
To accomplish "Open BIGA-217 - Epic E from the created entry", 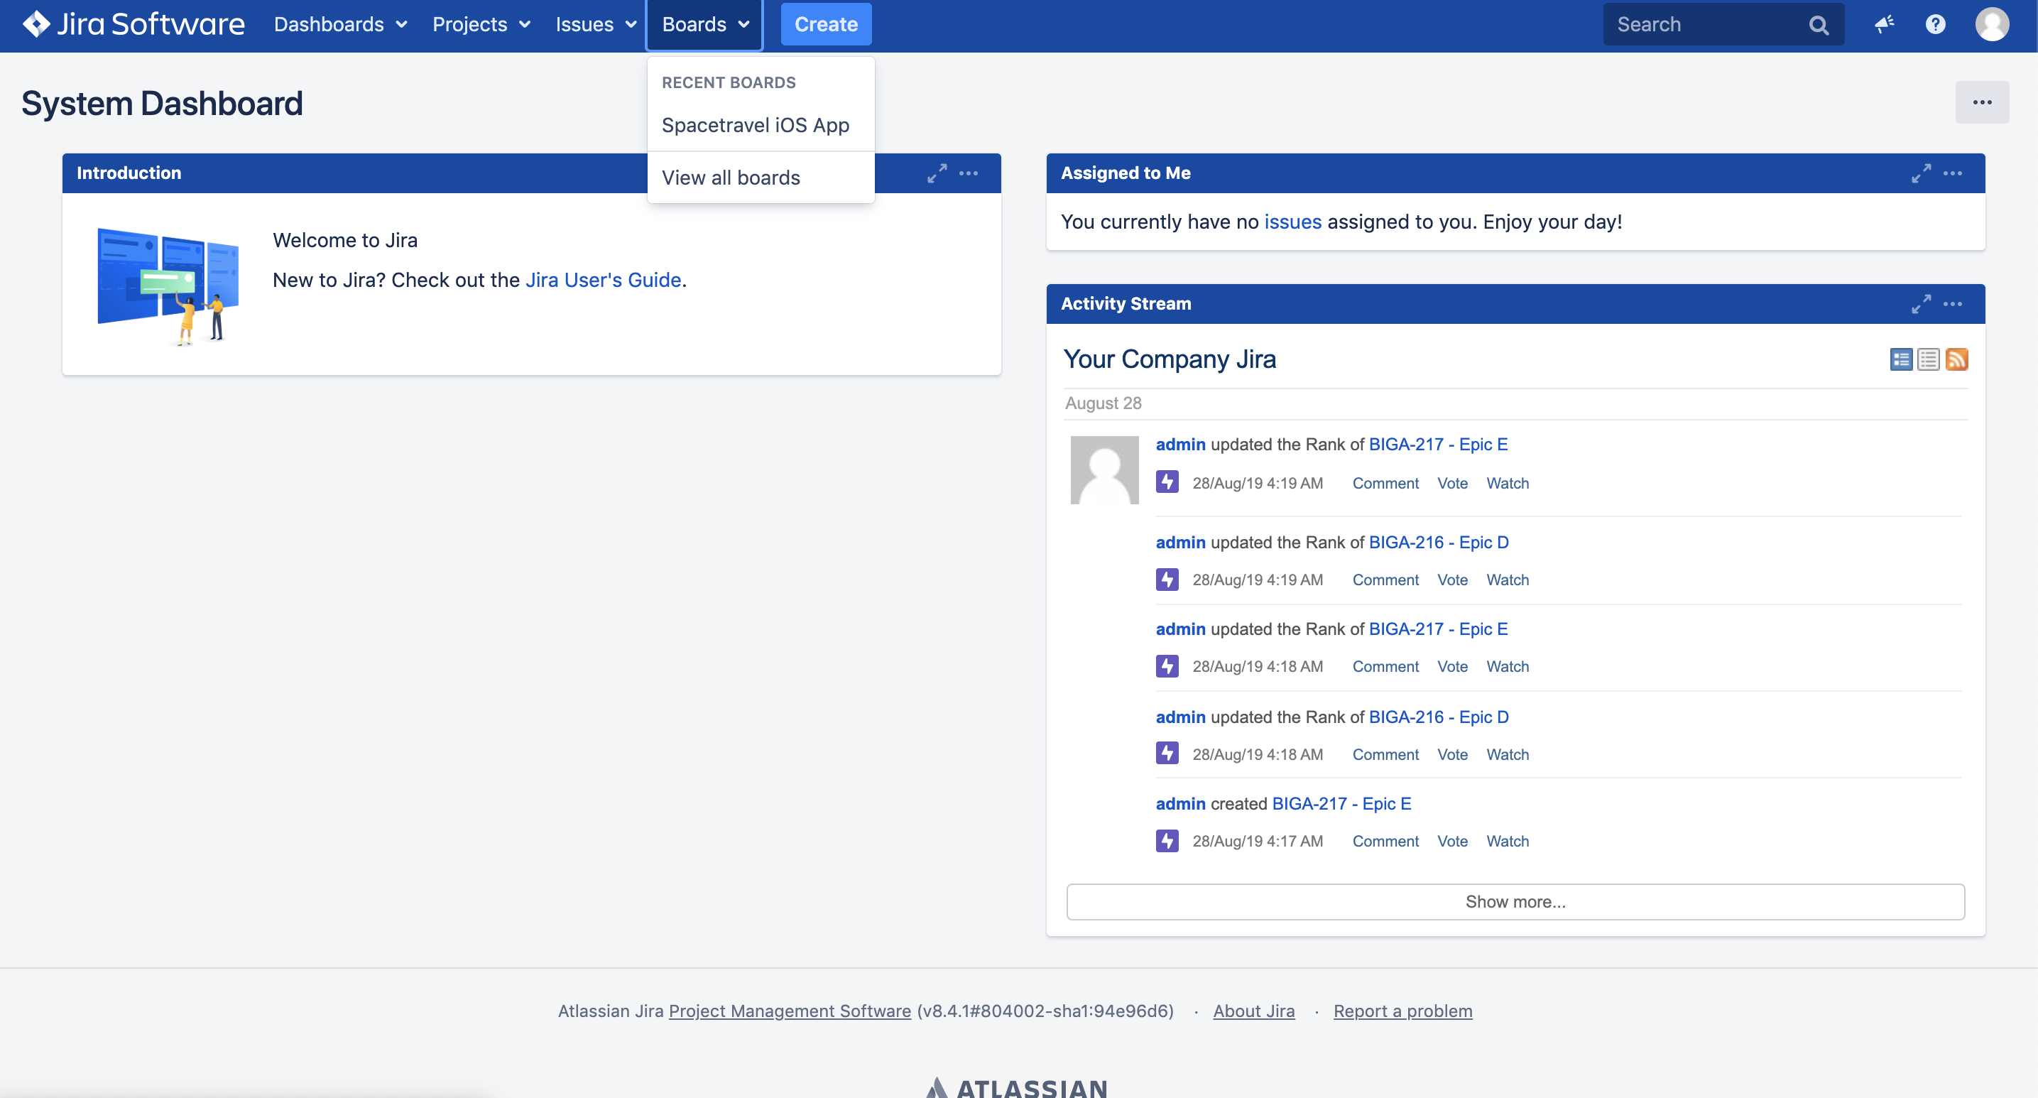I will pos(1342,804).
